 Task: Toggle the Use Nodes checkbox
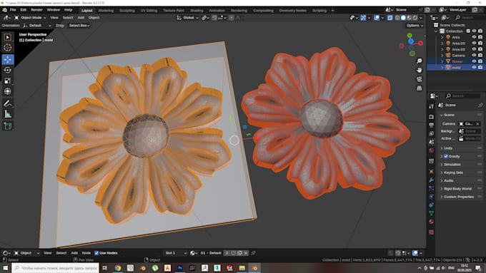96,253
